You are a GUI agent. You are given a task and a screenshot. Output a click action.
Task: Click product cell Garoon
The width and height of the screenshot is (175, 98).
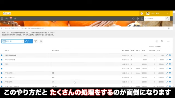[x=138, y=86]
